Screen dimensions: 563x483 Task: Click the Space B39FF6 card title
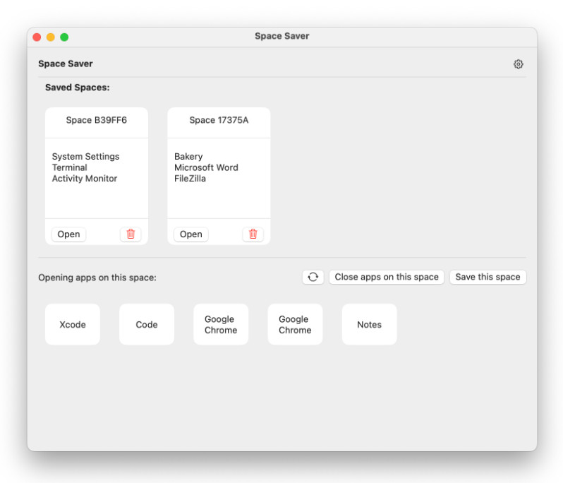pos(96,120)
